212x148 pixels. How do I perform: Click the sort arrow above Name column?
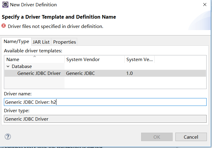(35, 56)
